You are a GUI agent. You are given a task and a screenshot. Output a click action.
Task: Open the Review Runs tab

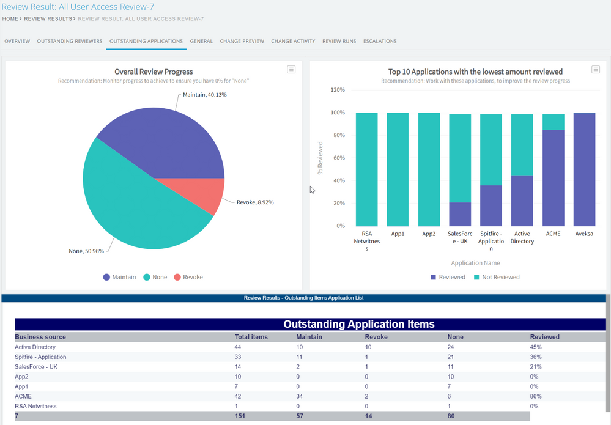[339, 41]
